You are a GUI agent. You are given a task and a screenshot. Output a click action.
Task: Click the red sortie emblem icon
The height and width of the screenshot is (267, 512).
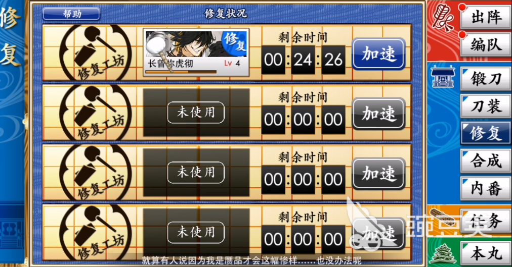coord(443,18)
